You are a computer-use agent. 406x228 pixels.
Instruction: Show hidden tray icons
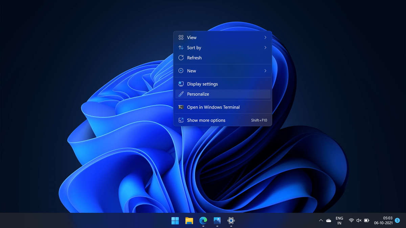321,220
